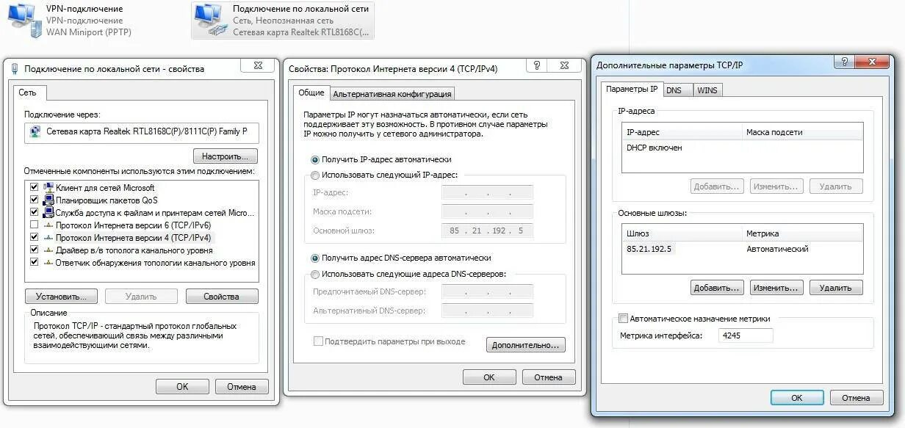Screen dimensions: 905x428
Task: Select Получить адрес DNS-сервера автоматически
Action: coord(315,258)
